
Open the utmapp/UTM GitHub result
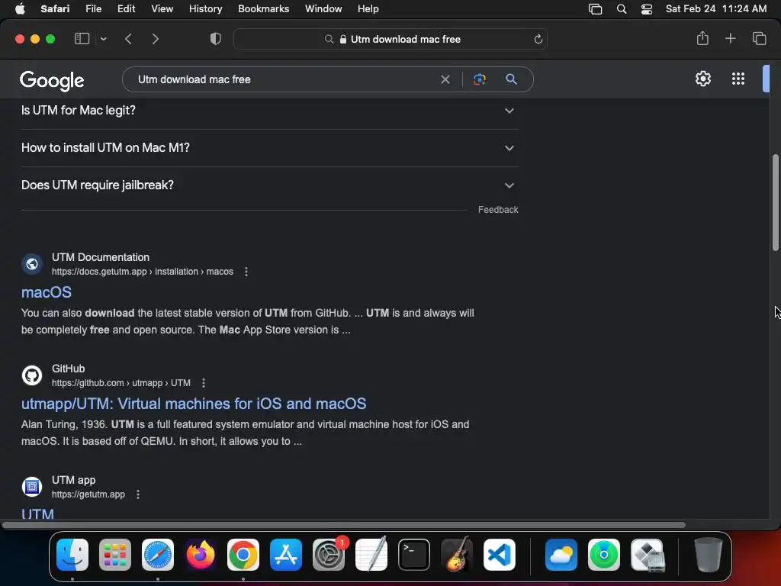(x=194, y=404)
